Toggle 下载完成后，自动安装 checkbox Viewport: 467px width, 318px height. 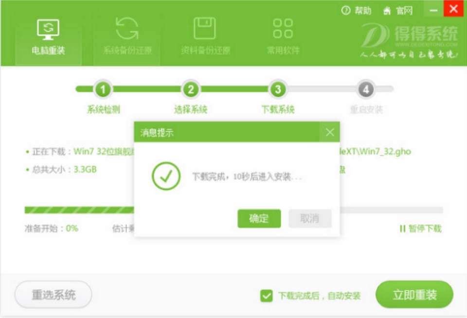pos(266,296)
